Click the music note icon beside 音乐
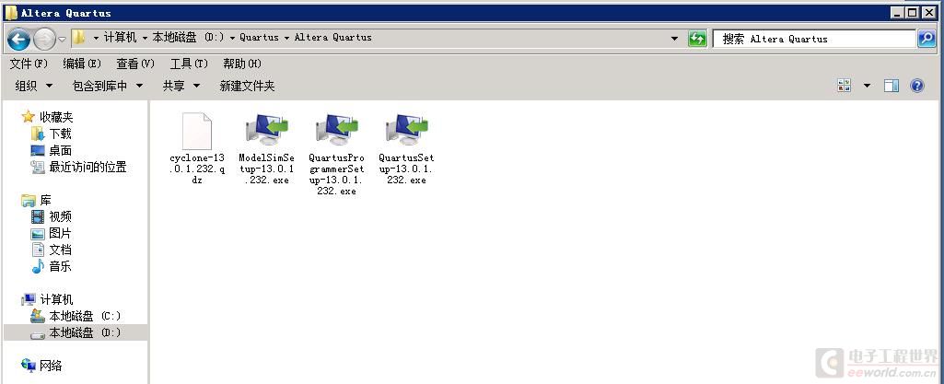 [38, 266]
